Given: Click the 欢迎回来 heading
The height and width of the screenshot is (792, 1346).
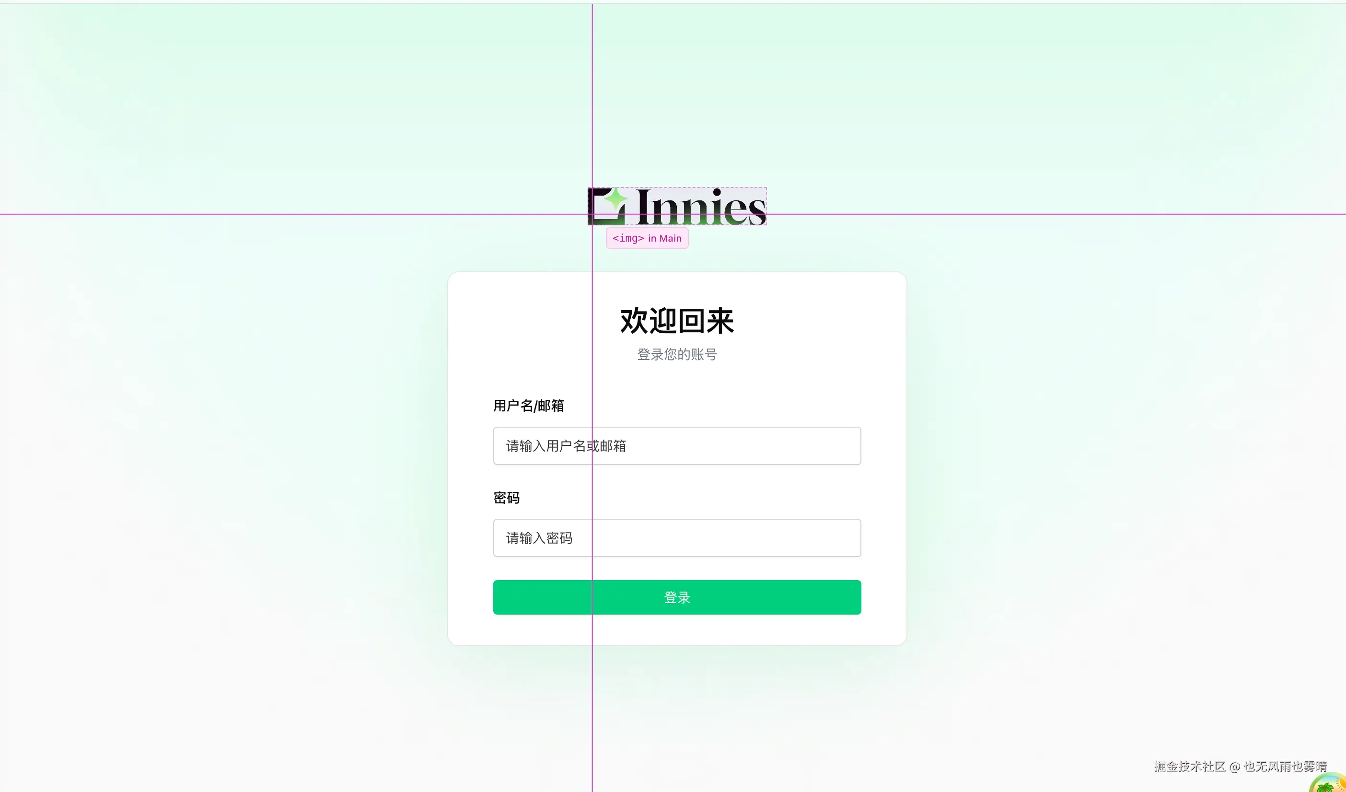Looking at the screenshot, I should (x=677, y=321).
